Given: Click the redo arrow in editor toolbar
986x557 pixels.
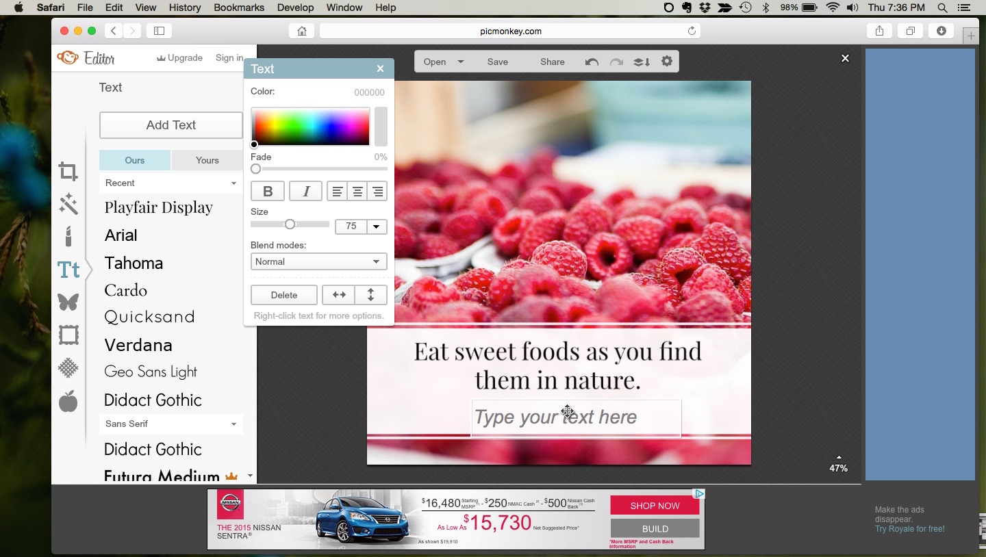Looking at the screenshot, I should 616,62.
